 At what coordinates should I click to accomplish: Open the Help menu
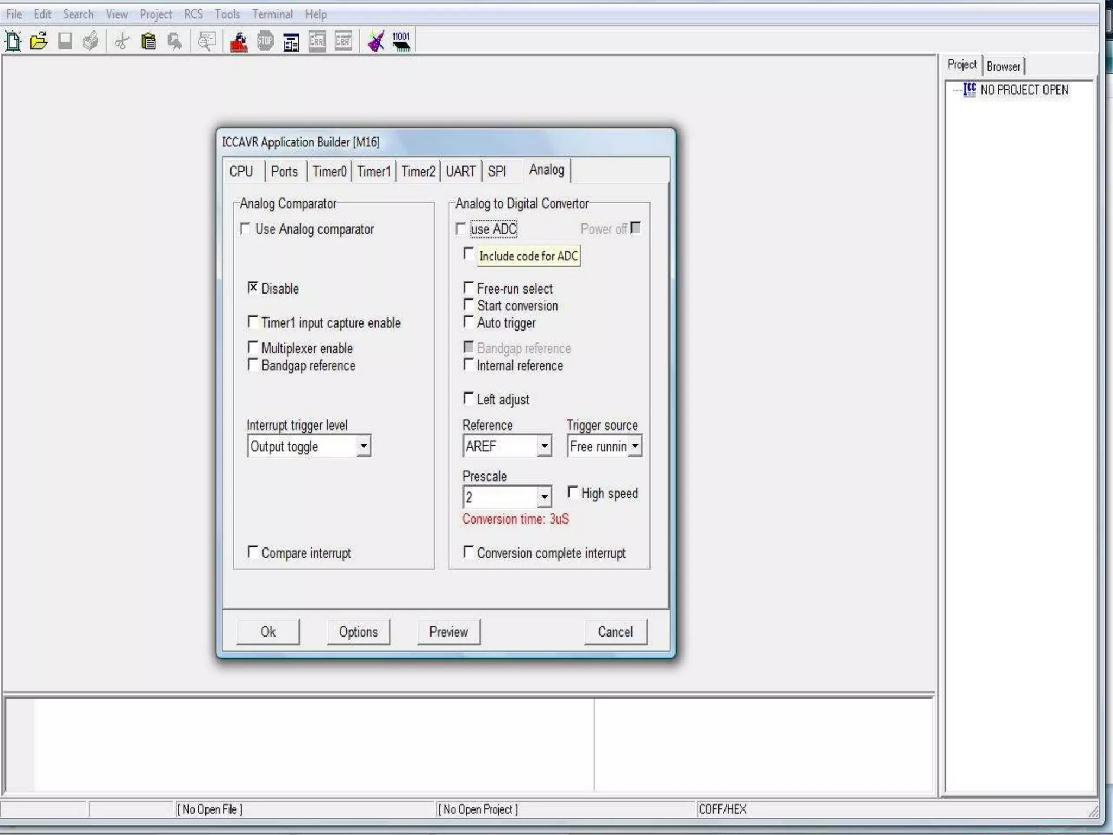coord(316,14)
